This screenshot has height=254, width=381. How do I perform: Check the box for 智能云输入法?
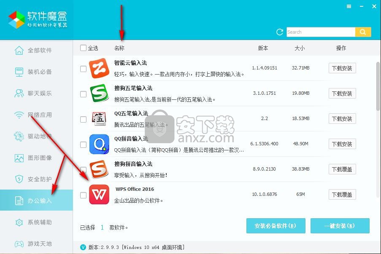pos(84,69)
